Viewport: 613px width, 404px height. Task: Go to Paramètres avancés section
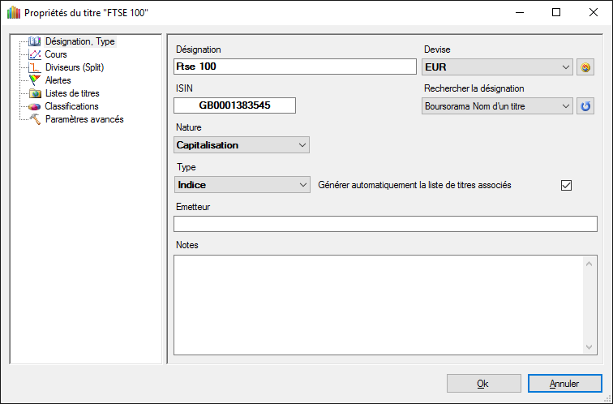pos(84,119)
